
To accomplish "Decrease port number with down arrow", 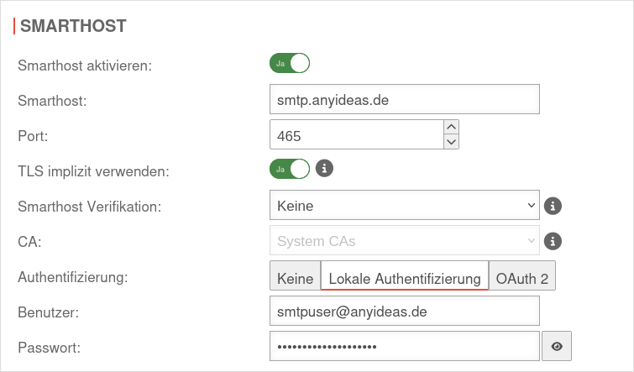I will (x=451, y=142).
